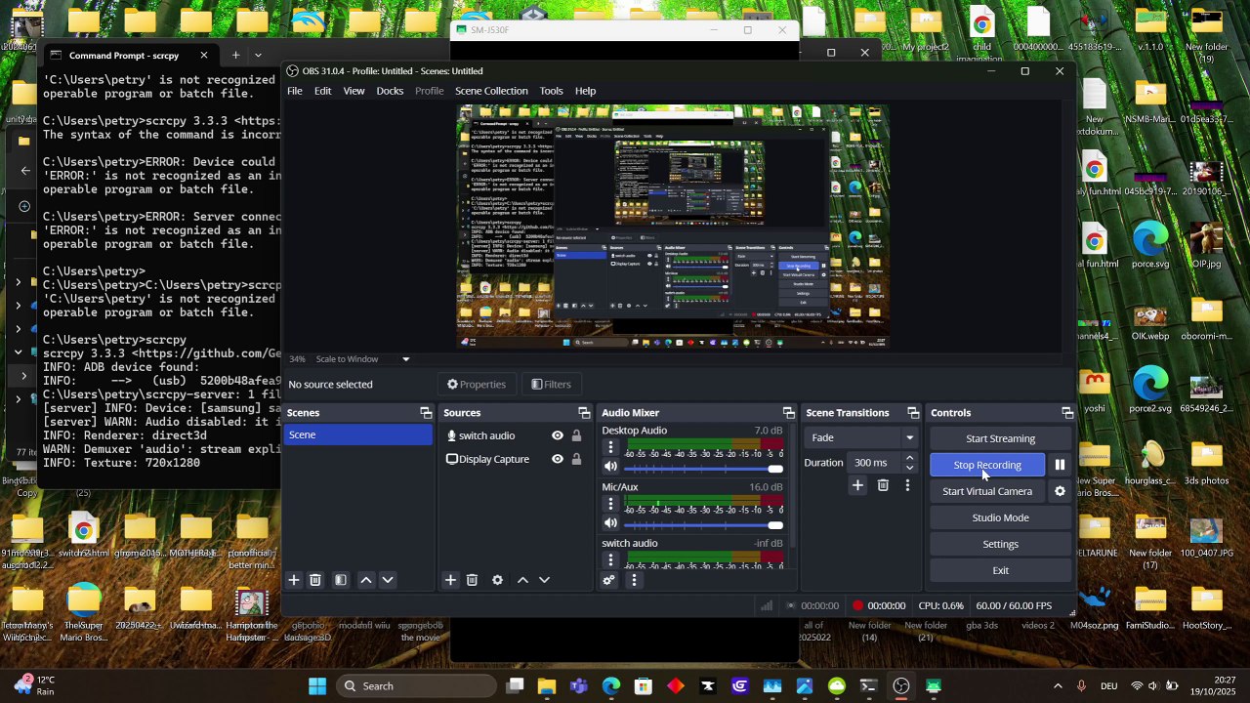Viewport: 1250px width, 703px height.
Task: Click the Start Streaming button
Action: pos(1000,438)
